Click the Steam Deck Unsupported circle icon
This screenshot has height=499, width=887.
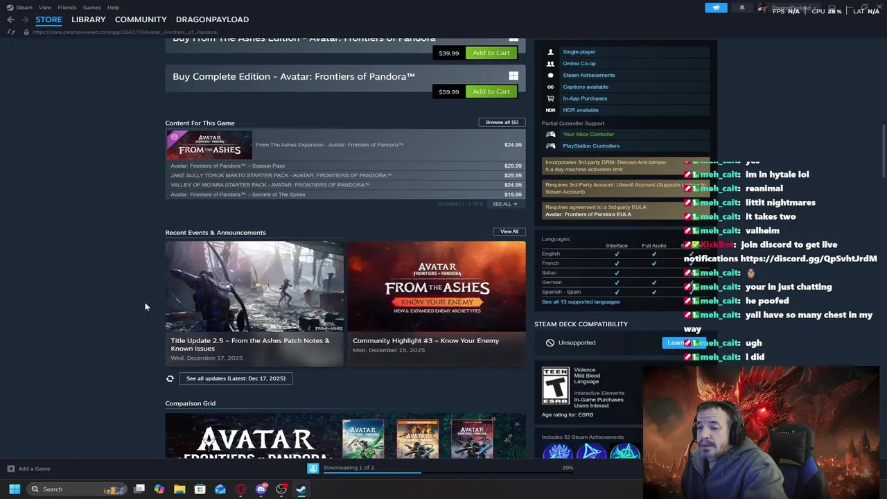(550, 342)
